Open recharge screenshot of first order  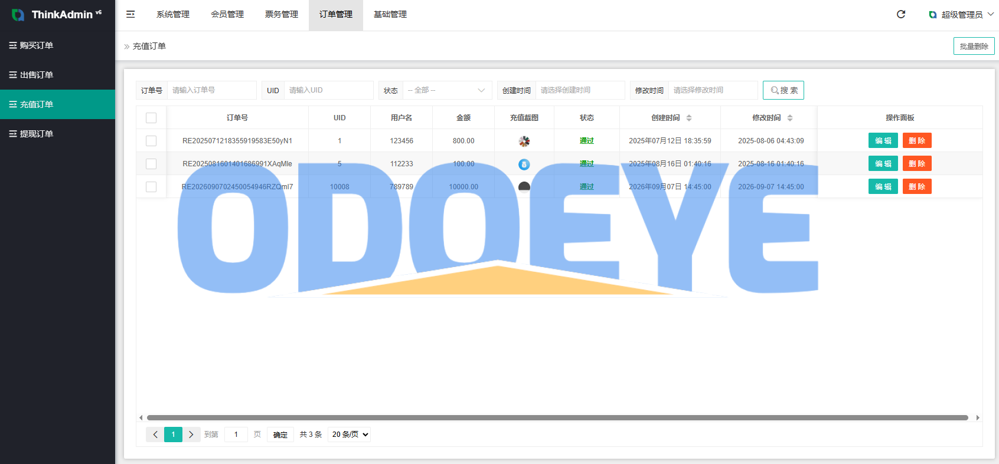coord(524,141)
